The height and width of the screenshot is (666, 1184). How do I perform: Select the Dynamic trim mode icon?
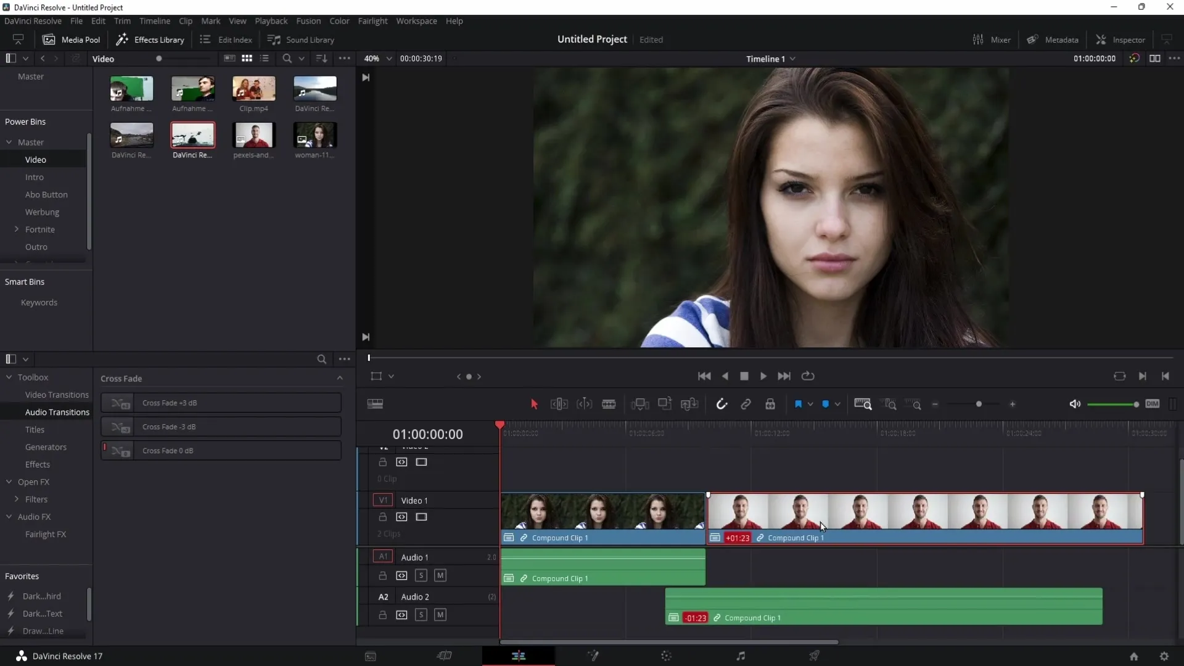pyautogui.click(x=585, y=404)
